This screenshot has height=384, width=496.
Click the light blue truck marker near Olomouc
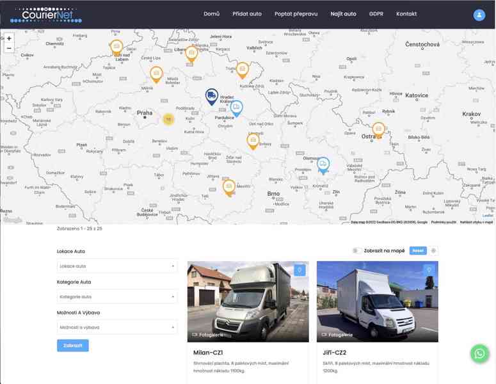[x=323, y=164]
